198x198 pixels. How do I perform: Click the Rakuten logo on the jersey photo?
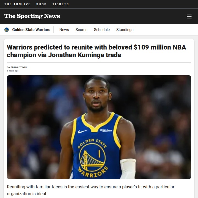click(106, 130)
